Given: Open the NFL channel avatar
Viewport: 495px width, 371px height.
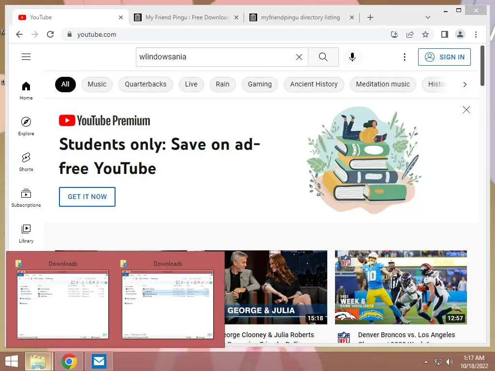Looking at the screenshot, I should coord(344,337).
